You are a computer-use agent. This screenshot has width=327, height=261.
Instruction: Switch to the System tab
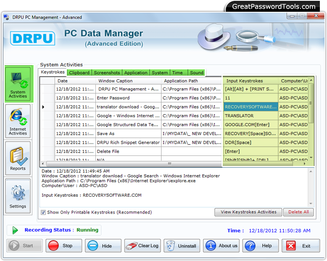[160, 73]
